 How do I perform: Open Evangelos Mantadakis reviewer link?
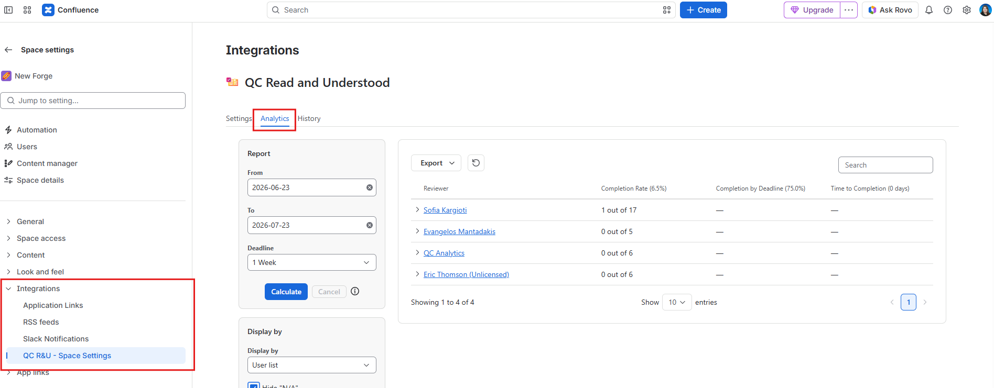(459, 231)
